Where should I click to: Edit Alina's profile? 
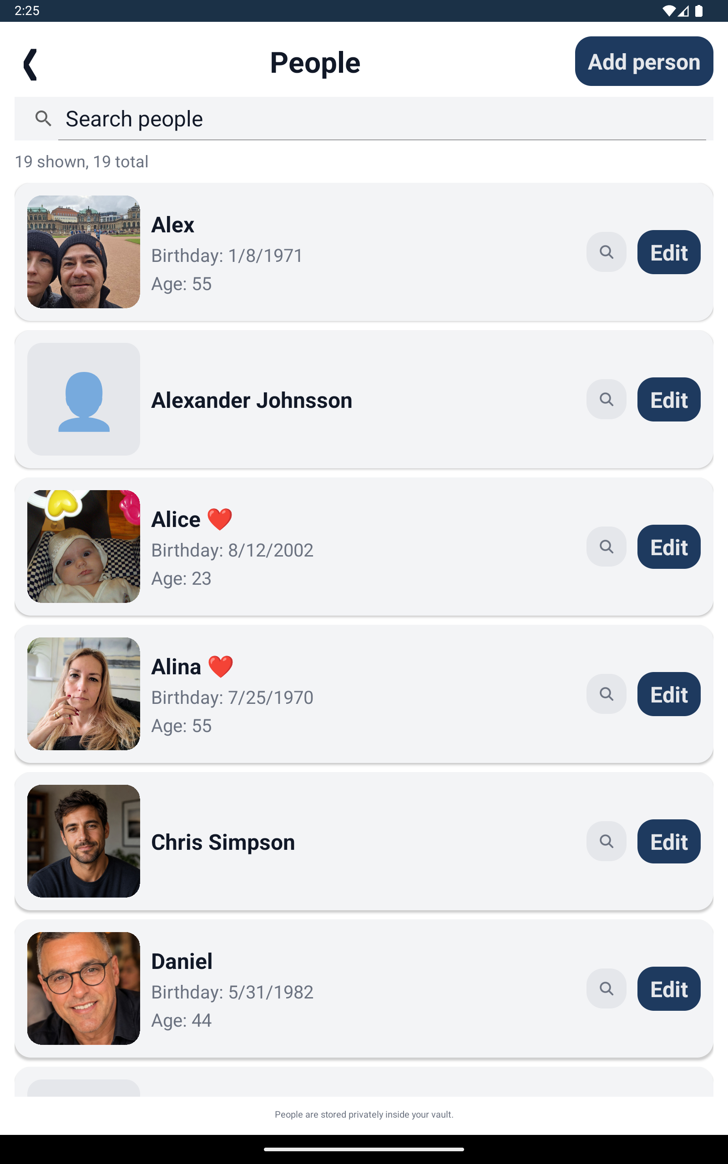tap(669, 693)
